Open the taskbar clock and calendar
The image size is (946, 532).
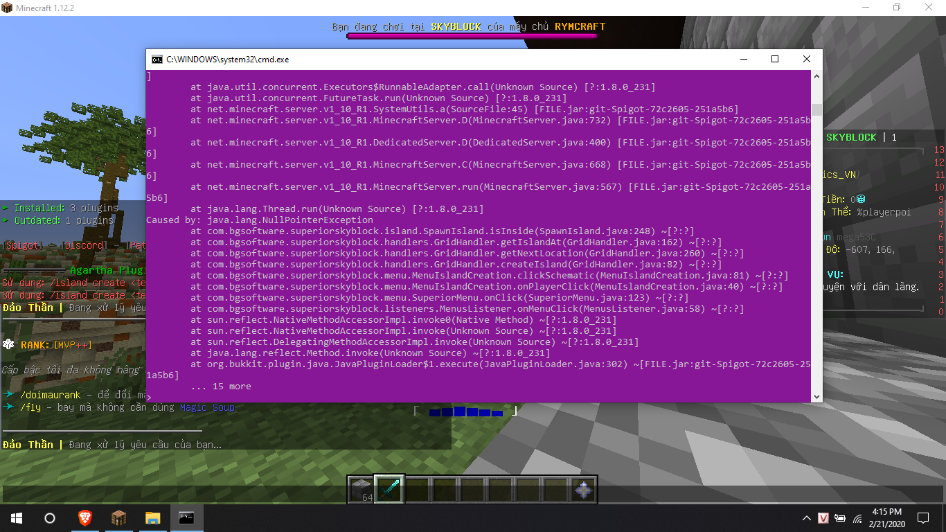[x=887, y=517]
